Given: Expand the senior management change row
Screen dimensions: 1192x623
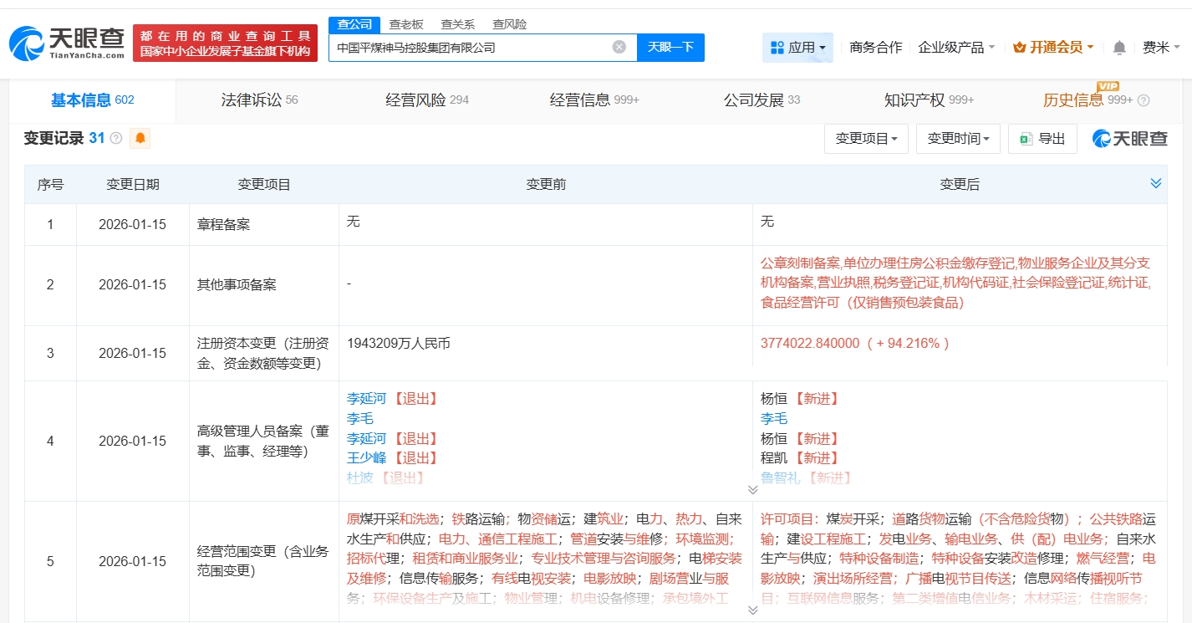Looking at the screenshot, I should click(x=752, y=489).
